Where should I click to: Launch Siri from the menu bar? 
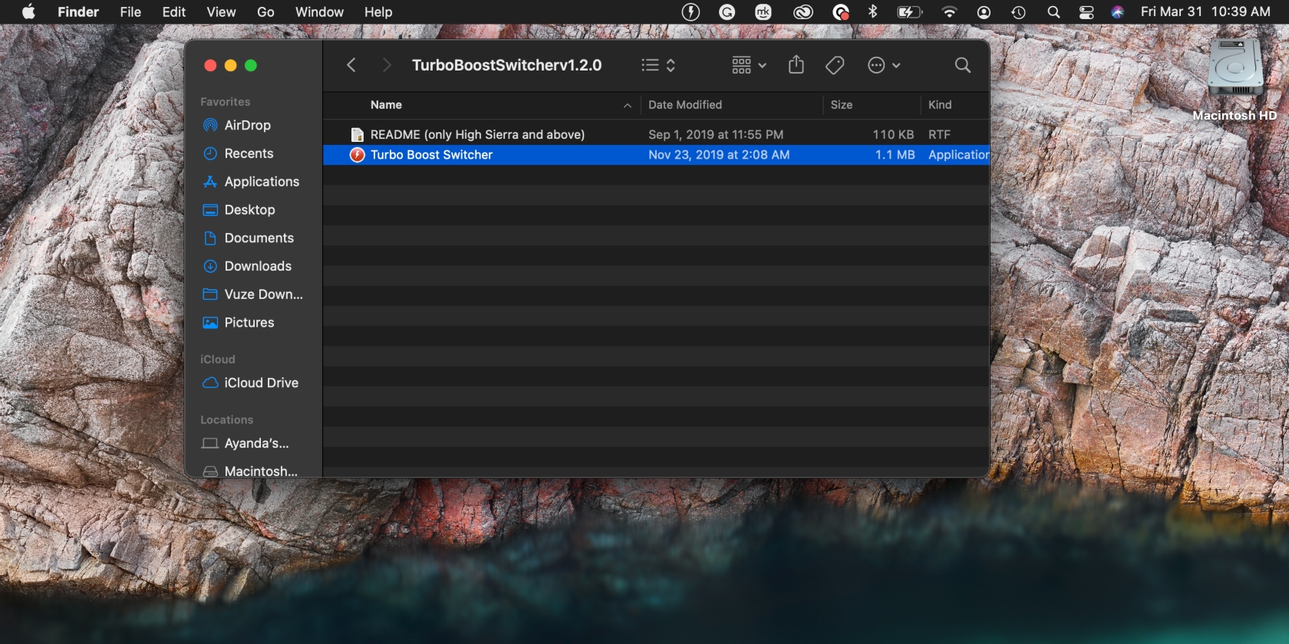coord(1117,11)
